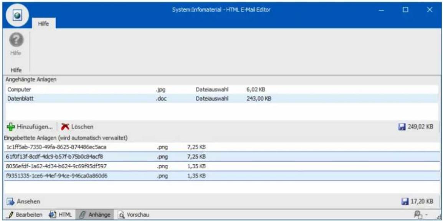Click the Ansehen button

click(x=23, y=201)
